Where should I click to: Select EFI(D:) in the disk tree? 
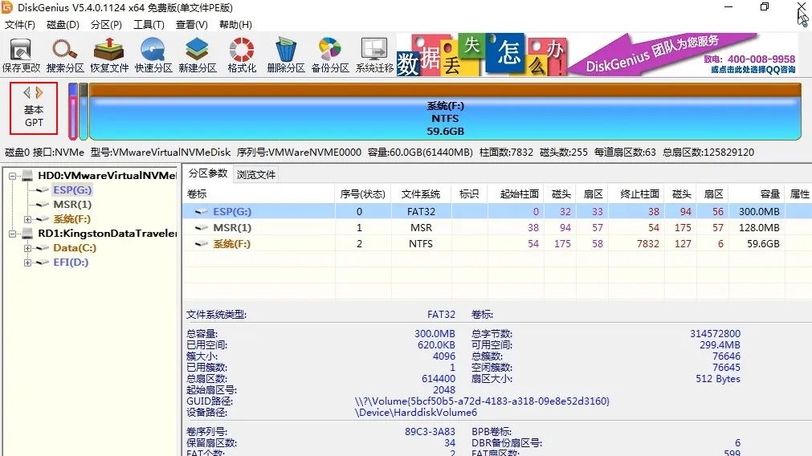(x=71, y=263)
